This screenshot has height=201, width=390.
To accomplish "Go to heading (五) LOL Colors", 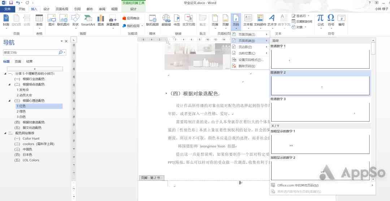I will pos(27,160).
